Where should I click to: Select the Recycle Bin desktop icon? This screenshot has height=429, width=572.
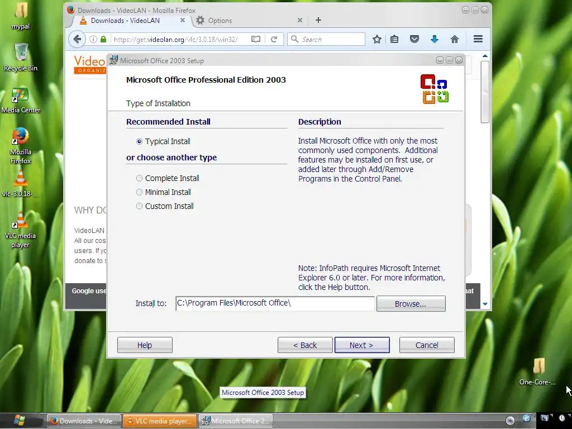coord(21,58)
